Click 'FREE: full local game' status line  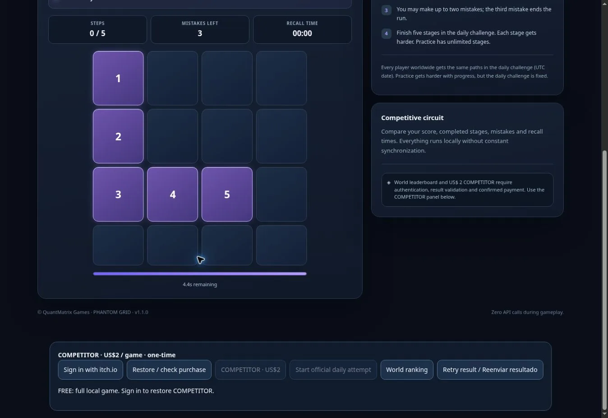(x=136, y=391)
